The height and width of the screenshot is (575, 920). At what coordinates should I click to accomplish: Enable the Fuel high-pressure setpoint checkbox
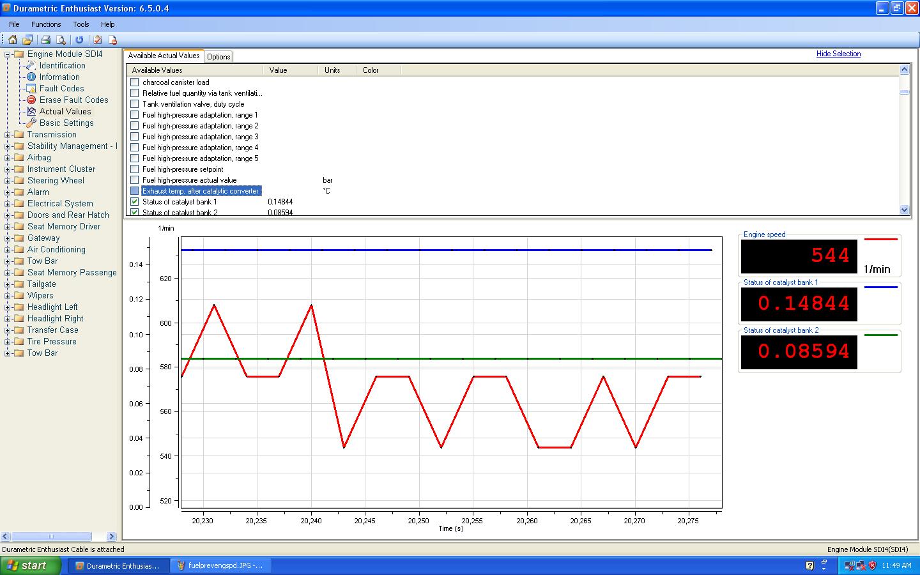click(134, 169)
